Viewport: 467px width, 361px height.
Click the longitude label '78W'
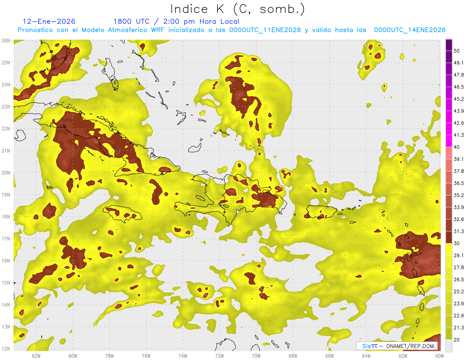(x=109, y=356)
